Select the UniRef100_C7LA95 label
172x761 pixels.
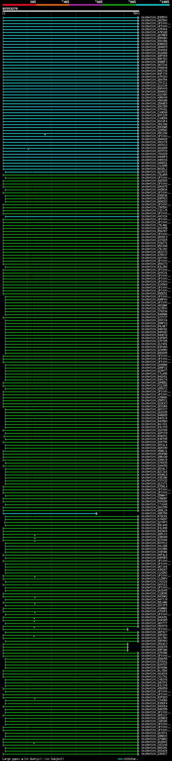(x=154, y=373)
